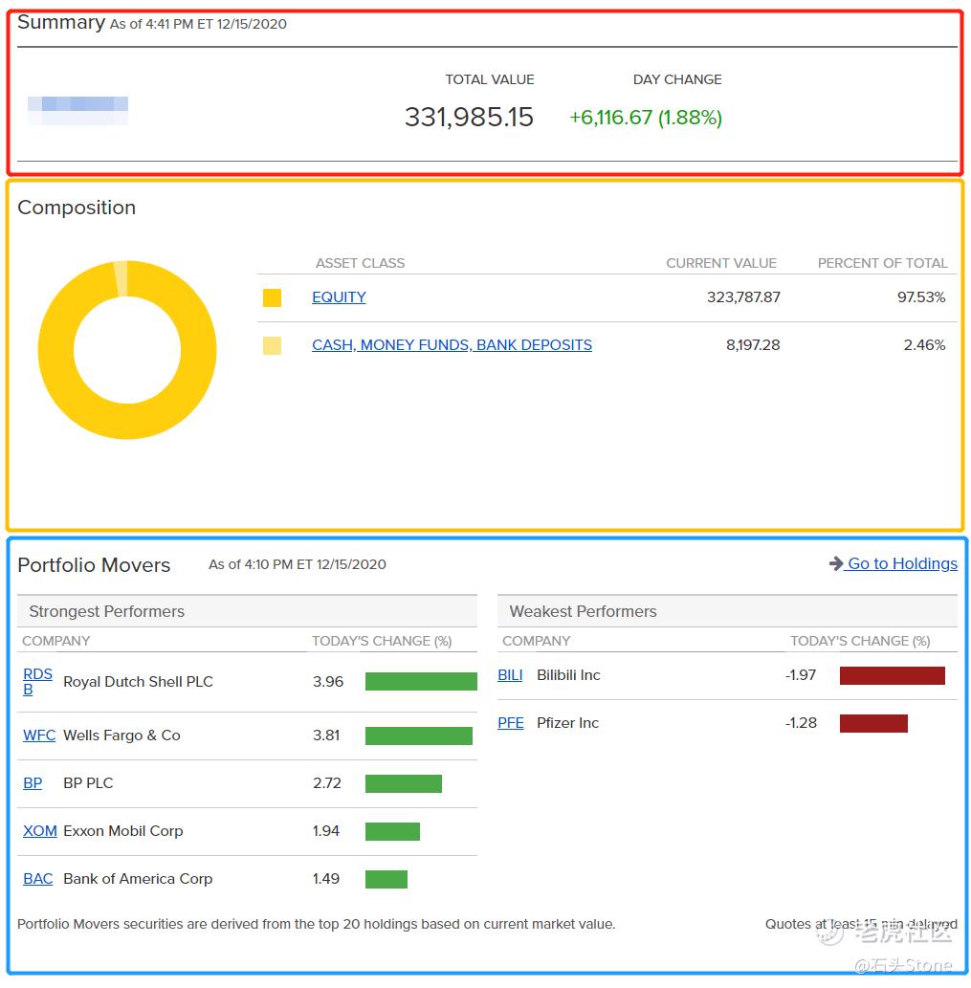Viewport: 971px width, 988px height.
Task: Click the -1.28 change value
Action: pos(801,723)
